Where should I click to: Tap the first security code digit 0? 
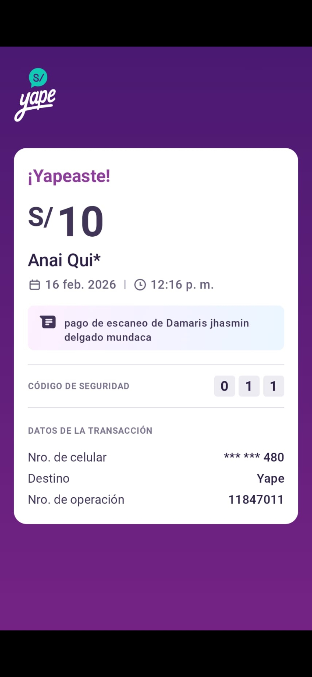click(224, 386)
